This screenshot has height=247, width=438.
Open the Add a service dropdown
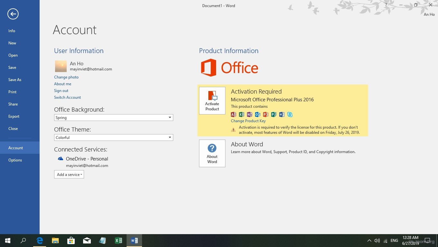click(69, 175)
